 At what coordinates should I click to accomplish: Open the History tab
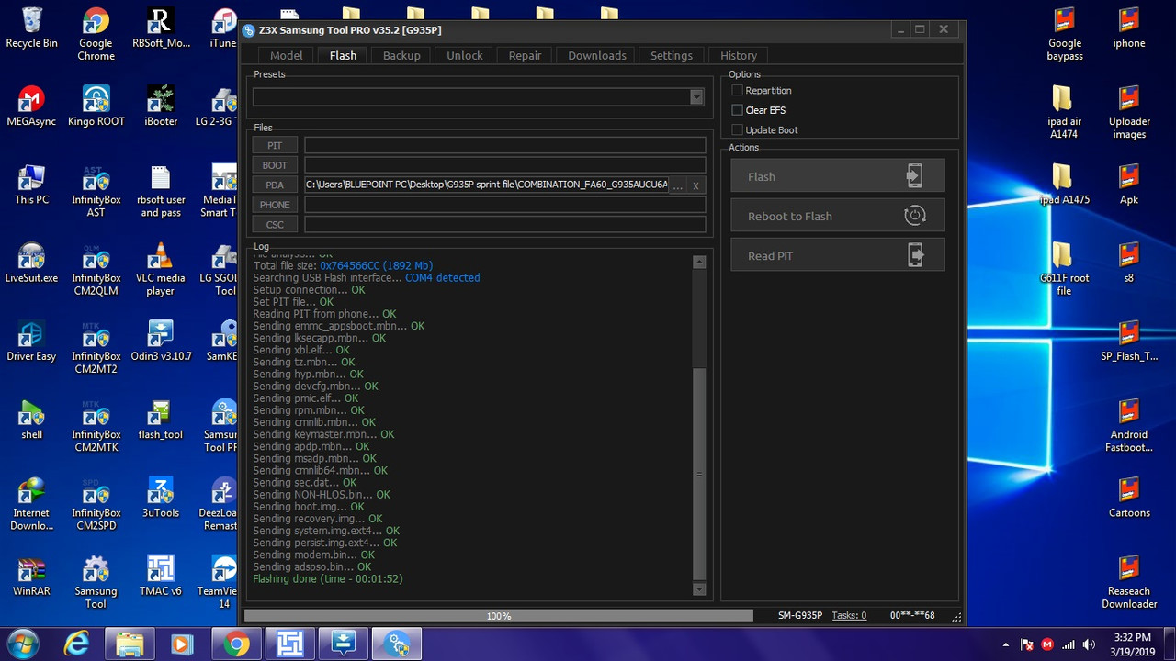pos(739,55)
